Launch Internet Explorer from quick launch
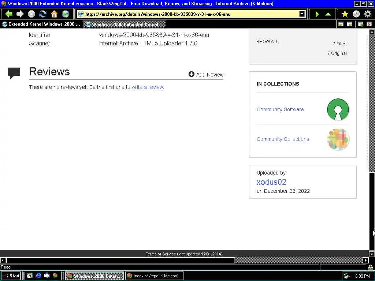The width and height of the screenshot is (375, 281). coord(38,276)
